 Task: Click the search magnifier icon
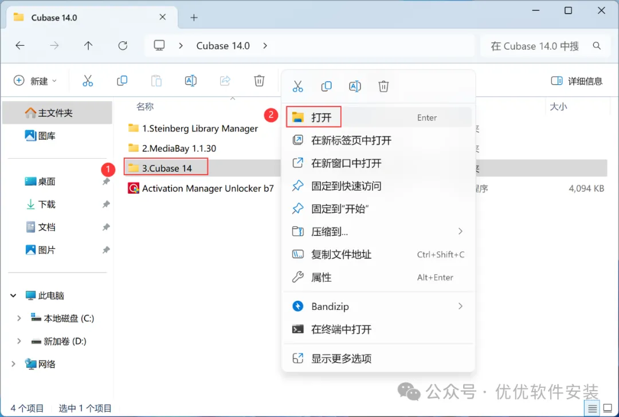tap(597, 46)
